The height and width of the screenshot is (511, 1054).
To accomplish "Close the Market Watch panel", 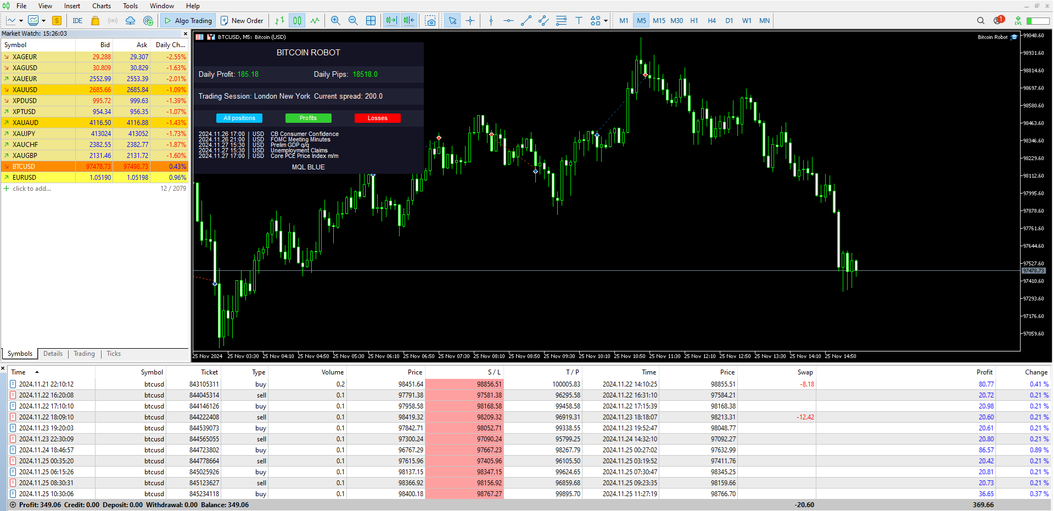I will tap(185, 34).
